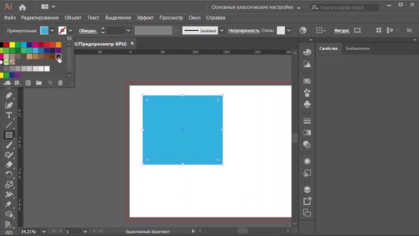The height and width of the screenshot is (236, 419).
Task: Open the Shape properties frame icon
Action: pyautogui.click(x=357, y=31)
